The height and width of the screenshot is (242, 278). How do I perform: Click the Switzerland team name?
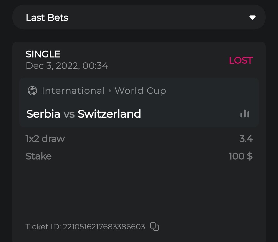[x=109, y=114]
